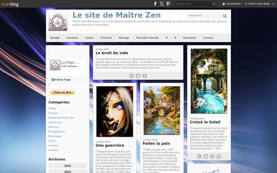Click the lock icon next to Connexion

coord(224,4)
